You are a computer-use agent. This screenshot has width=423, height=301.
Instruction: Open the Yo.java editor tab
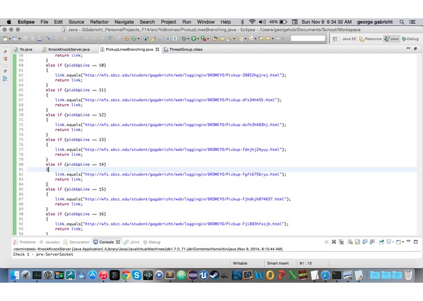pos(24,49)
